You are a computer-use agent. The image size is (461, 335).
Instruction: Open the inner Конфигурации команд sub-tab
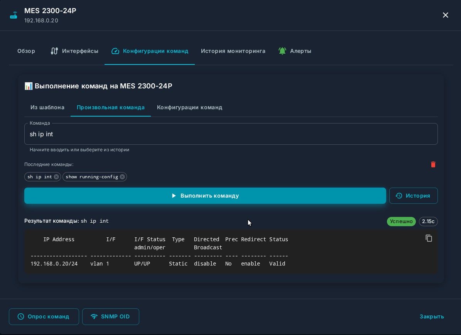[x=190, y=107]
